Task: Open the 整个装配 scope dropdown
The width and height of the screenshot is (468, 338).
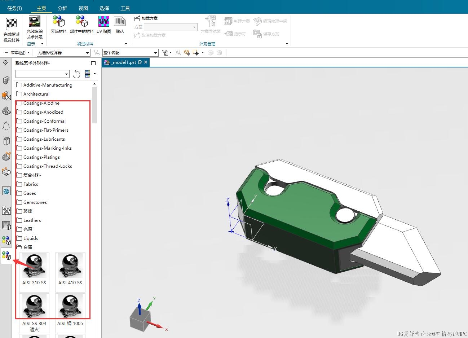Action: [131, 53]
